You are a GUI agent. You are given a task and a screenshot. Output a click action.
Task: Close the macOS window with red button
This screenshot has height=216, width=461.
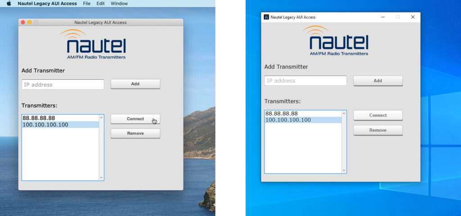pos(23,22)
